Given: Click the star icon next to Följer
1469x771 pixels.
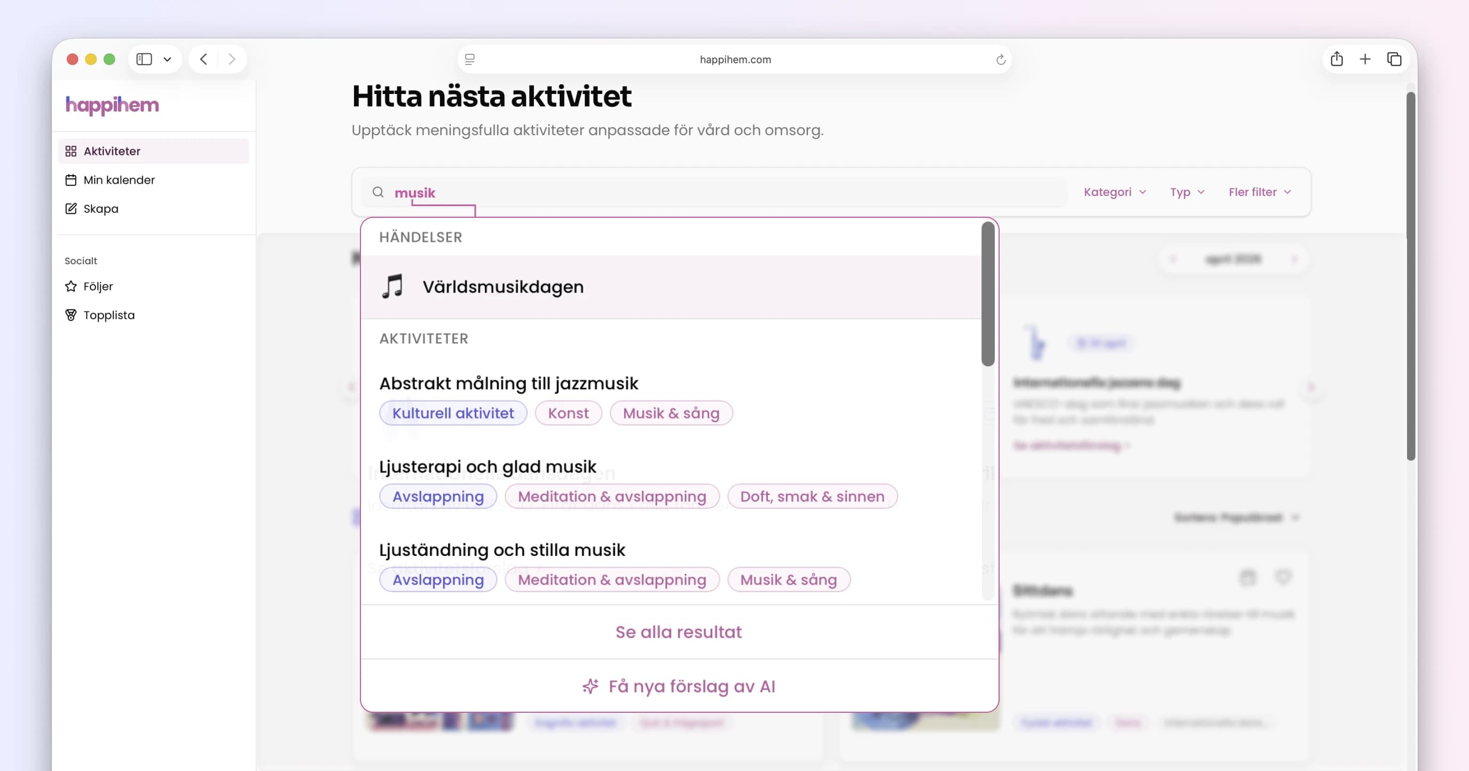Looking at the screenshot, I should point(70,286).
